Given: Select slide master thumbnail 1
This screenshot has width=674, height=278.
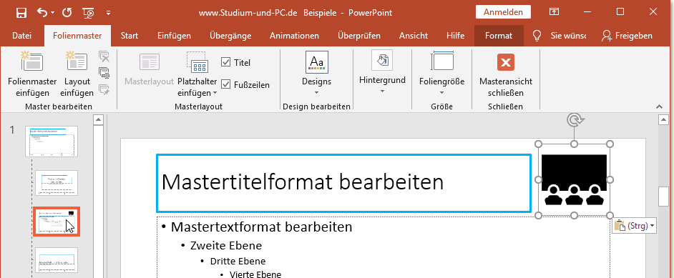Looking at the screenshot, I should 52,142.
